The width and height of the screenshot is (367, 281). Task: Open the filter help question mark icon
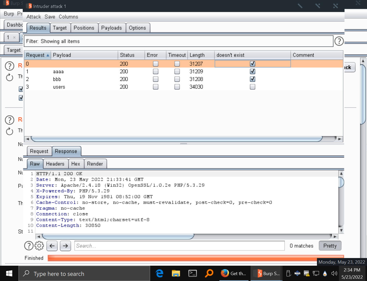click(x=339, y=41)
